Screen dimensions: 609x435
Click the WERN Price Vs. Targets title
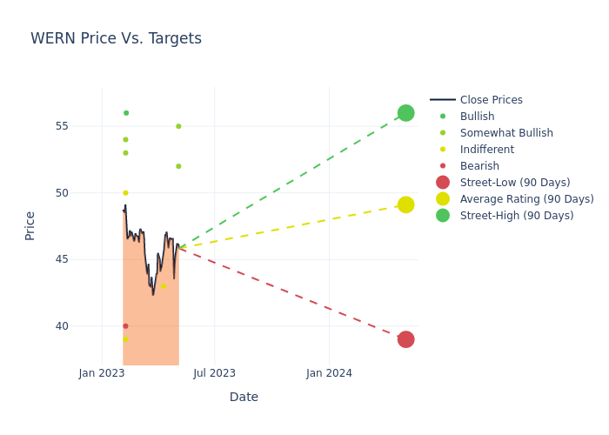(x=116, y=38)
